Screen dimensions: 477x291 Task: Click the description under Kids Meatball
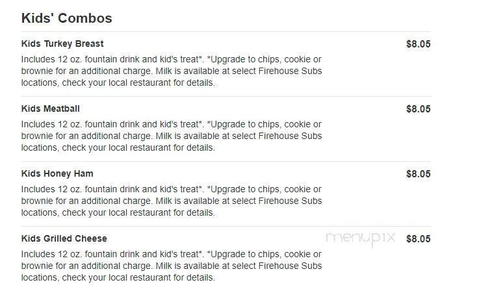point(172,136)
